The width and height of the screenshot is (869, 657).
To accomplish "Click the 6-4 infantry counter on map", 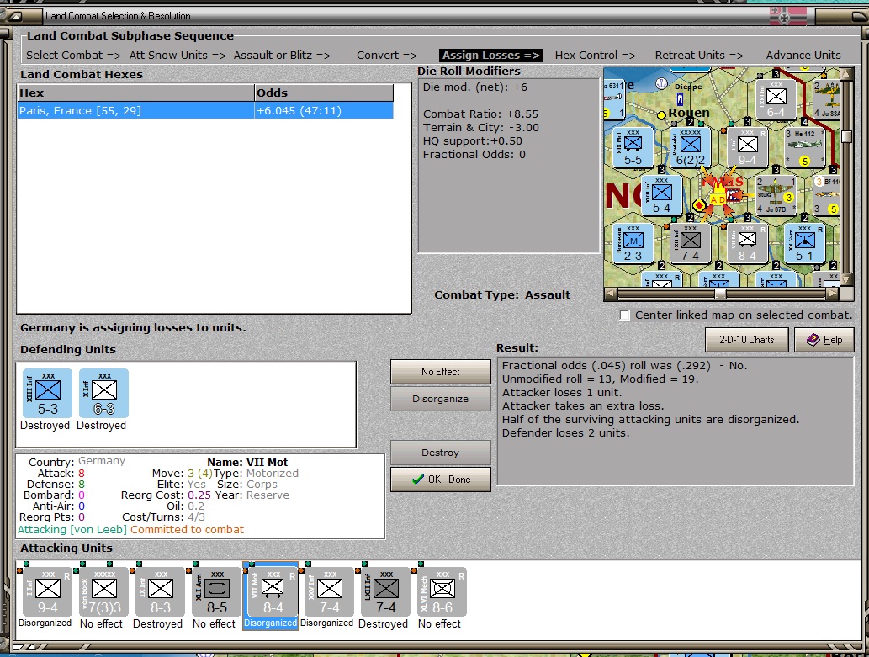I will 776,100.
